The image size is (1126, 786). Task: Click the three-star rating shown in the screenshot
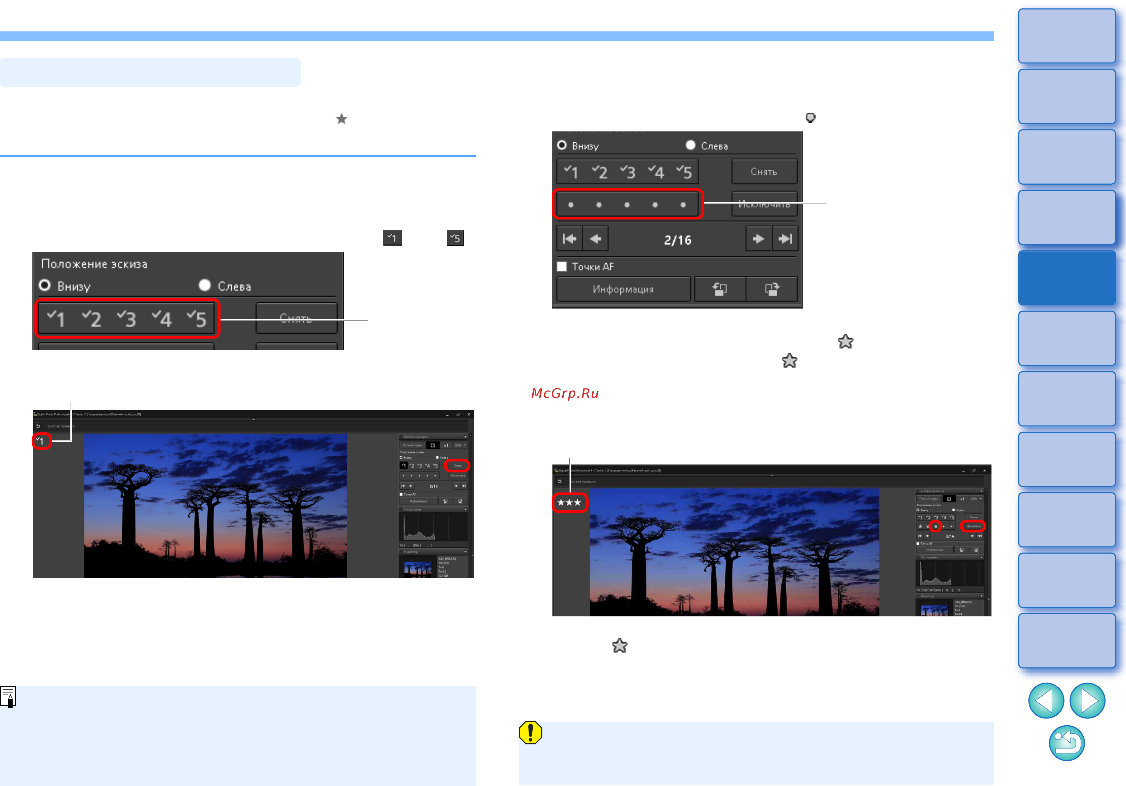coord(569,502)
